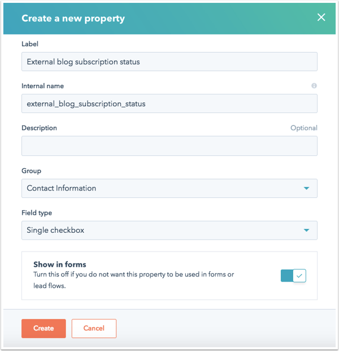Click the orange Create button
This screenshot has width=339, height=351.
(x=44, y=328)
